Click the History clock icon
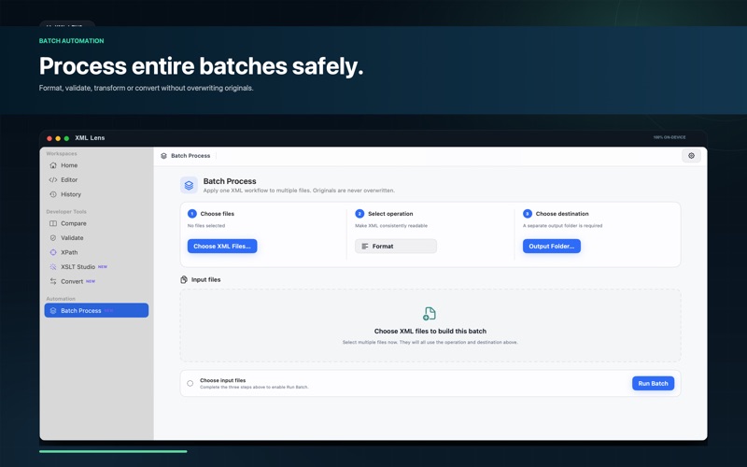Screen dimensions: 747x467 (53, 194)
